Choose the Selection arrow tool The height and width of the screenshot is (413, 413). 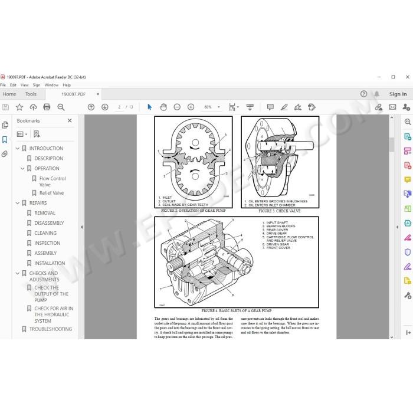click(150, 107)
